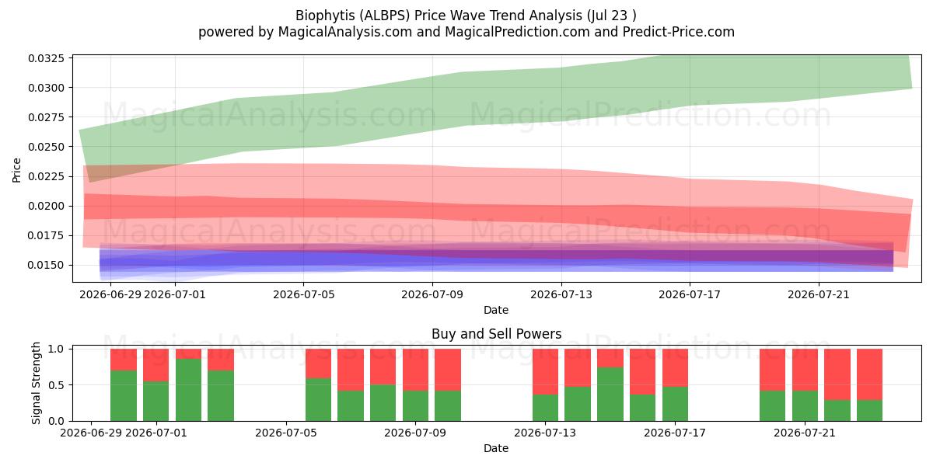Viewport: 933px width, 466px height.
Task: Click 2026-07-17 date tick on bar chart
Action: pos(675,433)
